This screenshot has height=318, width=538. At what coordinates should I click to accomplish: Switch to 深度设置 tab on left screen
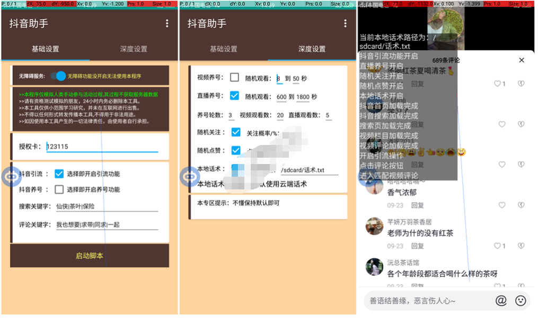pos(134,49)
